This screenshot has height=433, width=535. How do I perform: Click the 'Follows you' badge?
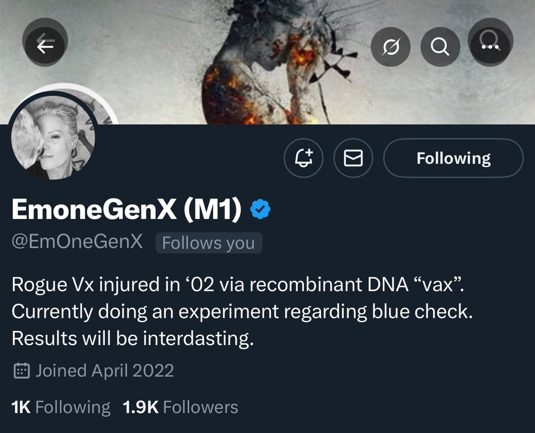click(x=209, y=243)
